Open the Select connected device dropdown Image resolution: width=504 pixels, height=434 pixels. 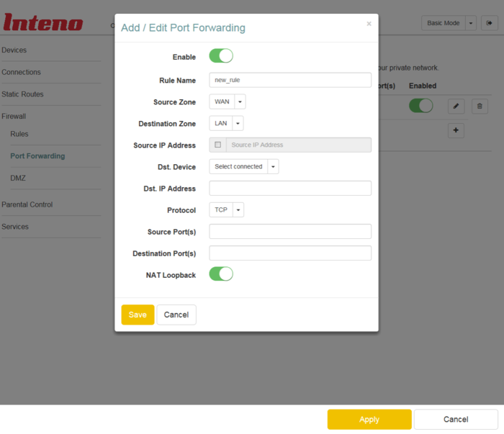click(243, 166)
